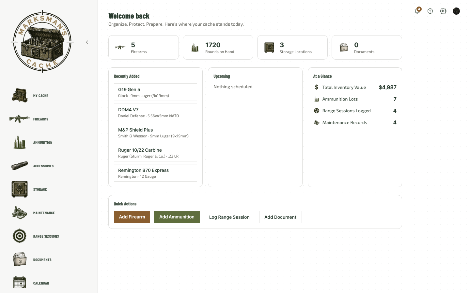Click the '$4,987' inventory value
470x293 pixels.
click(x=388, y=87)
